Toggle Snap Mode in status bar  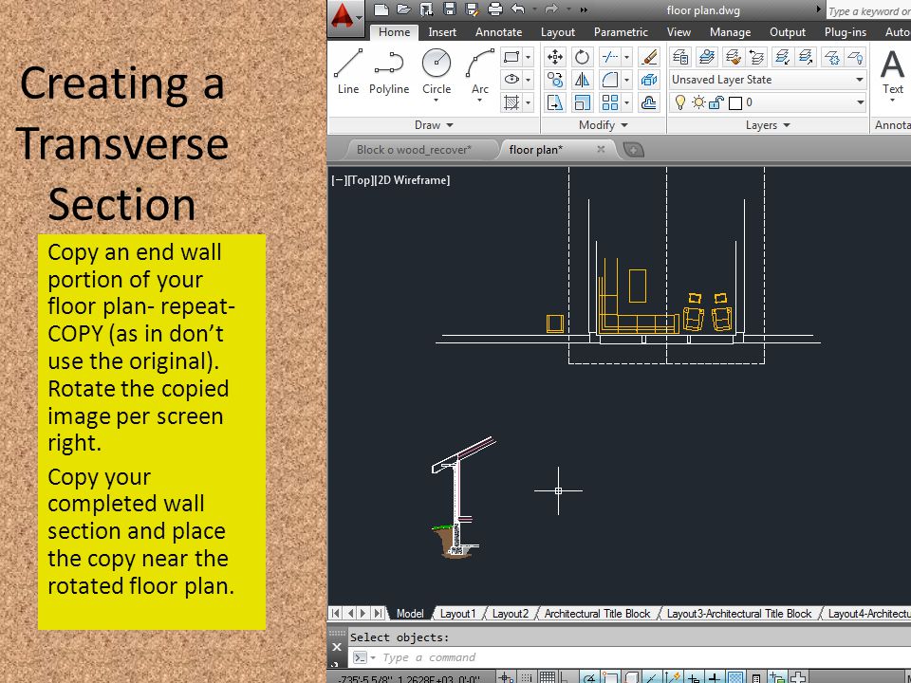[x=526, y=677]
